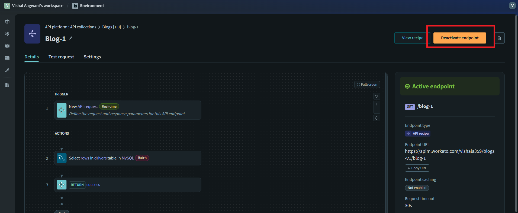Screen dimensions: 518x213
Task: Go to API platform : API collections breadcrumb
Action: tap(70, 27)
